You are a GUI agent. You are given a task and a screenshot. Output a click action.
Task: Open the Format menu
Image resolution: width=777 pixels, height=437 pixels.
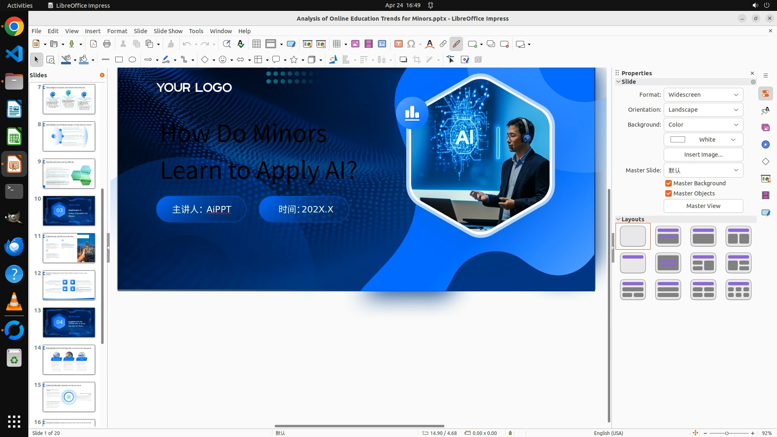pos(117,31)
